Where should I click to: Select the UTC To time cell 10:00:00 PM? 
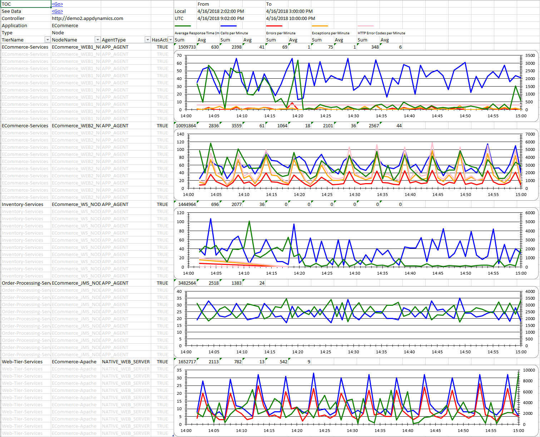[x=291, y=19]
